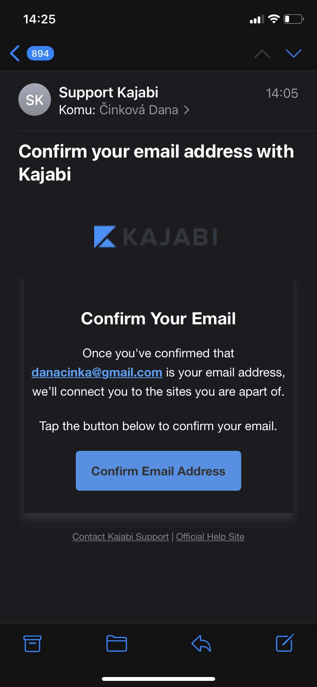The height and width of the screenshot is (687, 317).
Task: Tap the Wi-Fi status icon
Action: click(274, 19)
